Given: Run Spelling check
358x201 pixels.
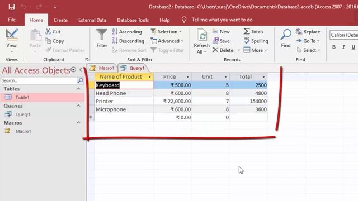Looking at the screenshot, I should coord(256,41).
